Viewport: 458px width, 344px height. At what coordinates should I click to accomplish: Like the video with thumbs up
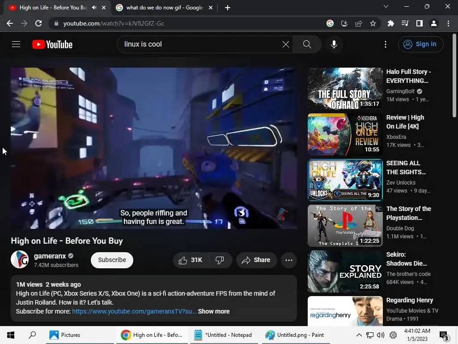[191, 260]
